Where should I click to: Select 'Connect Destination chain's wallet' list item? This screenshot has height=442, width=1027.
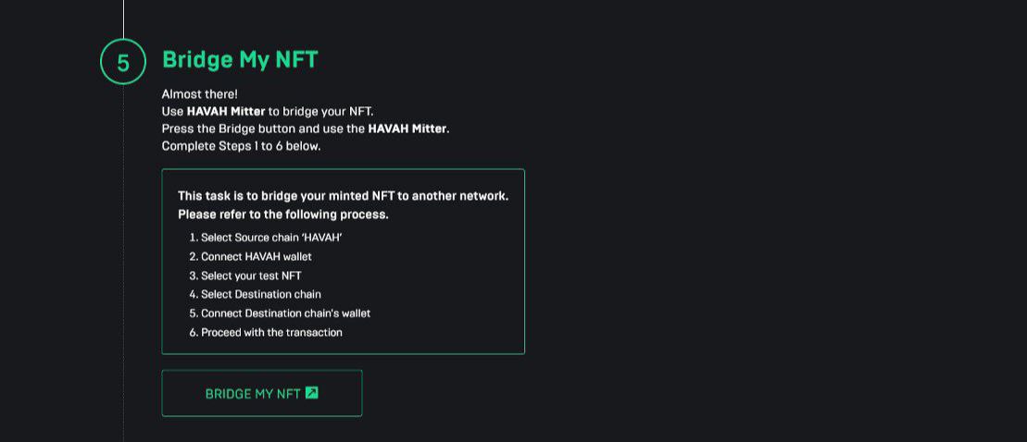285,313
